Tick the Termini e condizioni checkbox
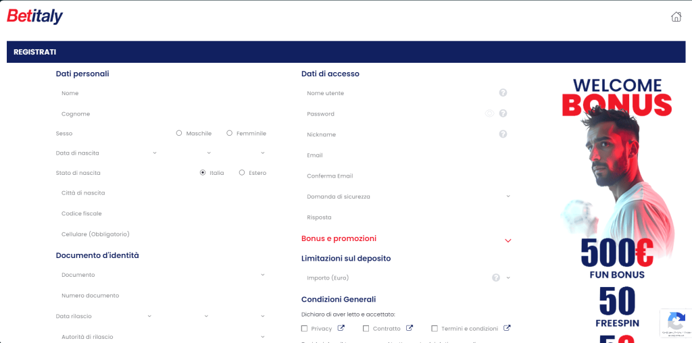The width and height of the screenshot is (692, 343). 435,329
